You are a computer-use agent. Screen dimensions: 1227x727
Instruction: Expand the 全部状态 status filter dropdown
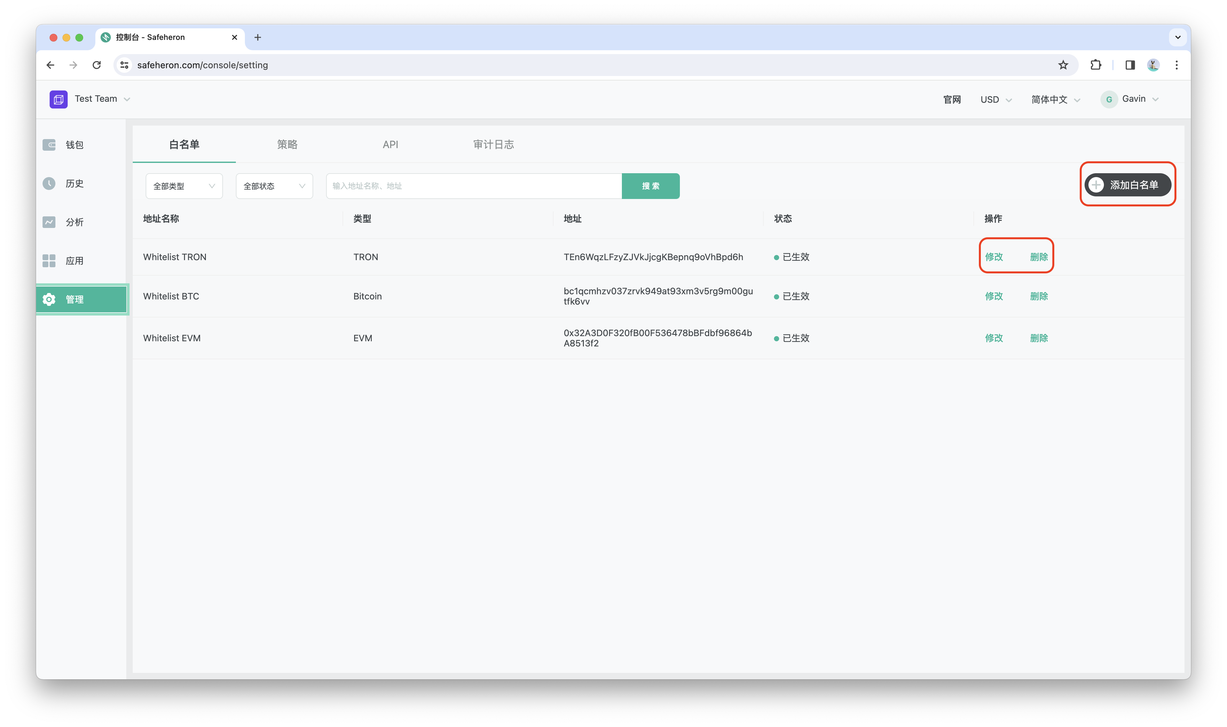pyautogui.click(x=274, y=186)
